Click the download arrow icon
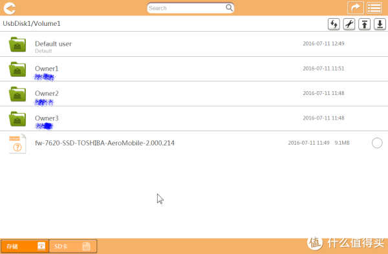 pos(380,25)
